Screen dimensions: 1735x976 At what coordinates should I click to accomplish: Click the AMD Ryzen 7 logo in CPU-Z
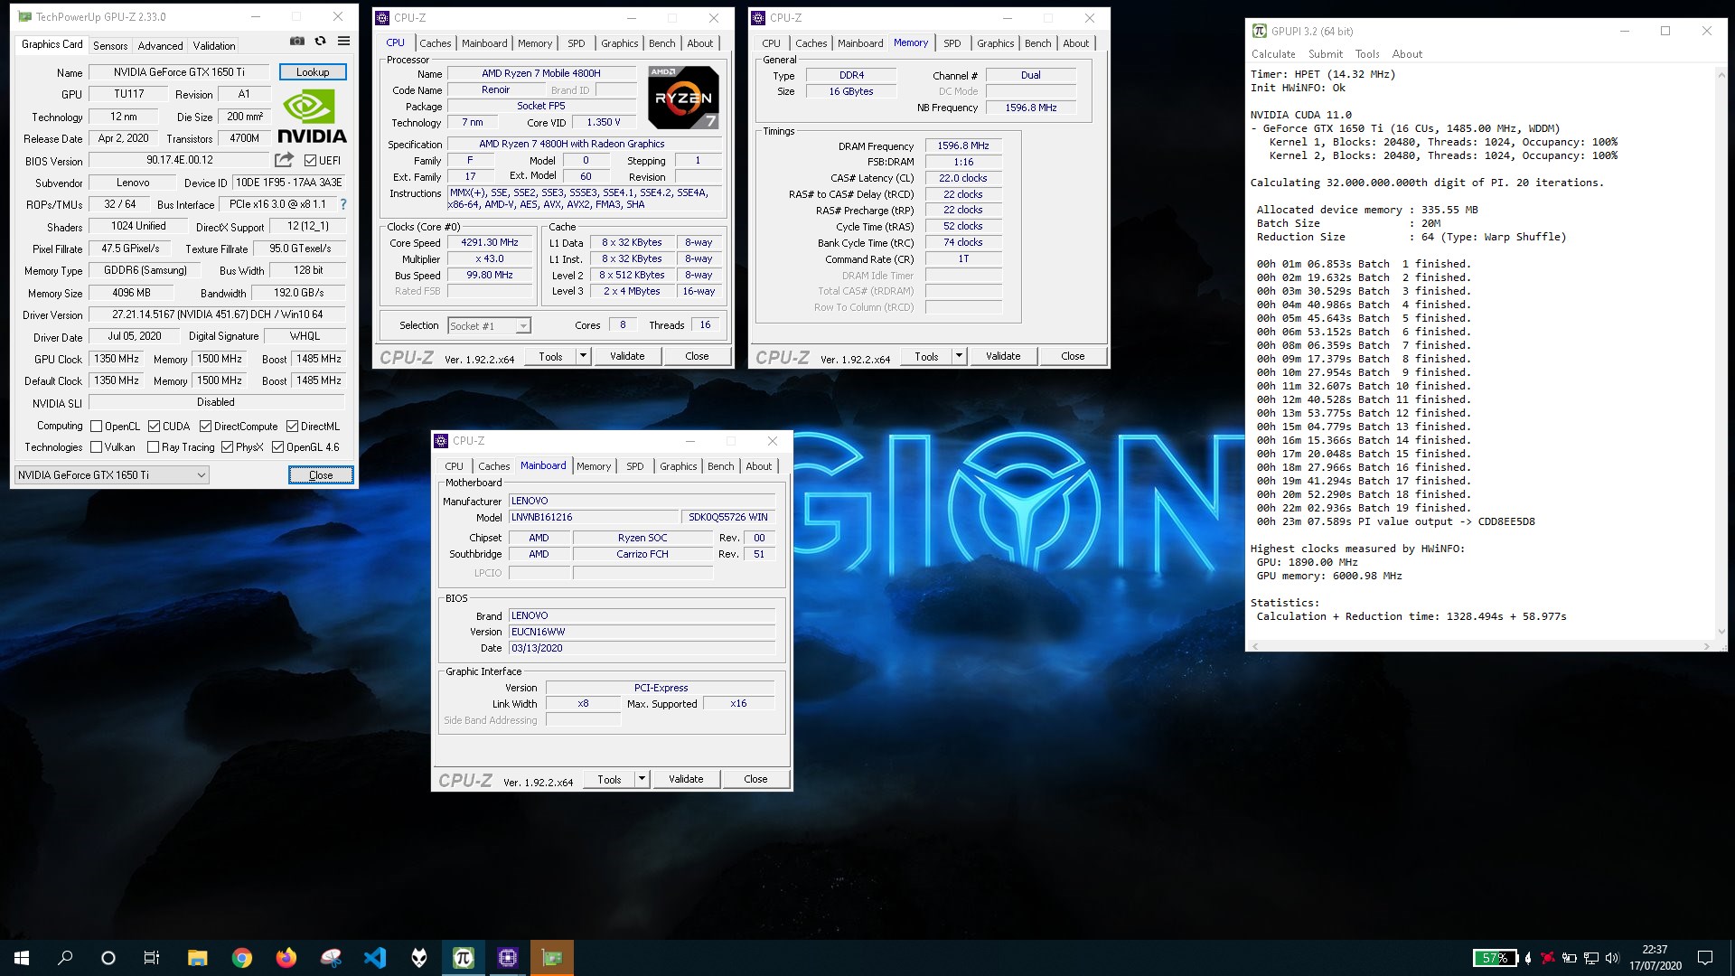[683, 98]
